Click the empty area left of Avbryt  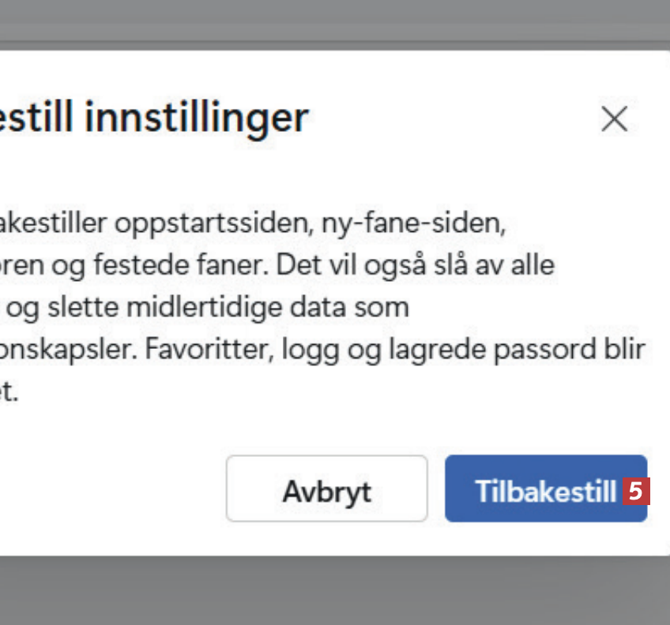pos(111,489)
